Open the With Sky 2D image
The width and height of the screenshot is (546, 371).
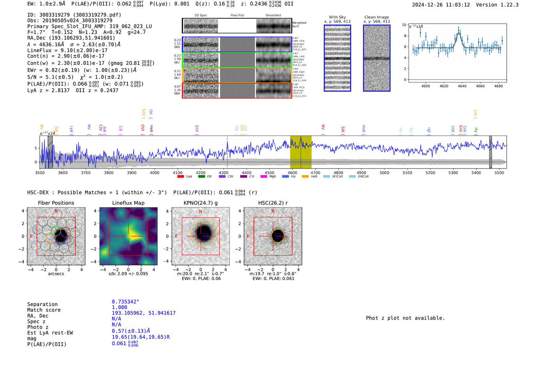[x=337, y=58]
